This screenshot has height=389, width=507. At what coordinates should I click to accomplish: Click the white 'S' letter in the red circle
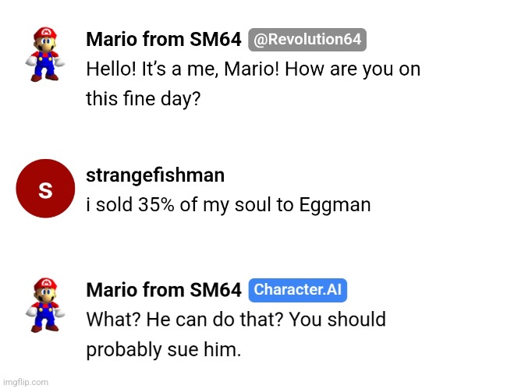pos(45,190)
